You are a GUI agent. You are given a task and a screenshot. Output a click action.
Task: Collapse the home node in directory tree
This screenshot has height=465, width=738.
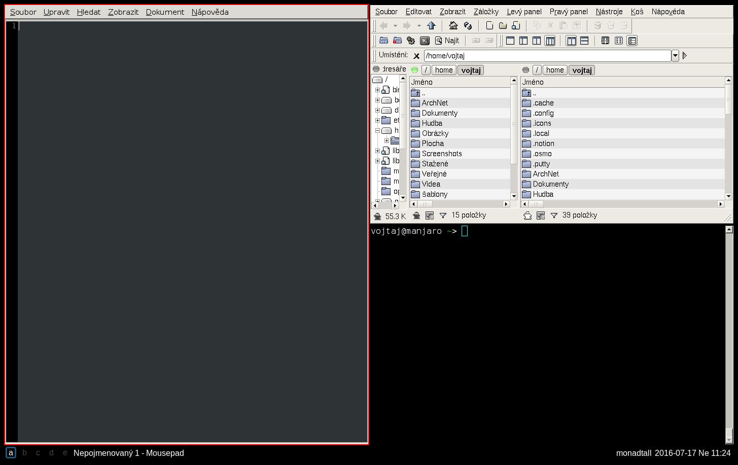[377, 131]
